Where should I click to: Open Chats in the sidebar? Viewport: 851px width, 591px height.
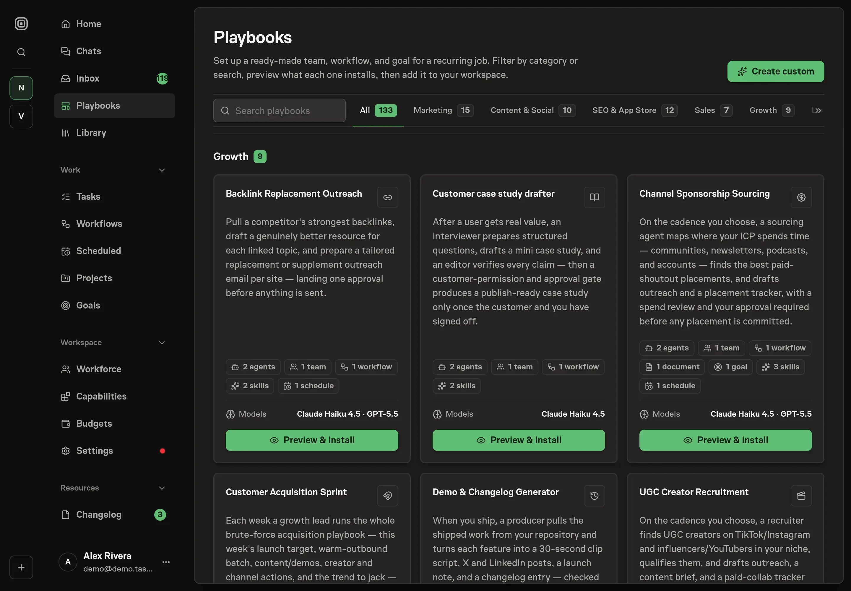(114, 51)
